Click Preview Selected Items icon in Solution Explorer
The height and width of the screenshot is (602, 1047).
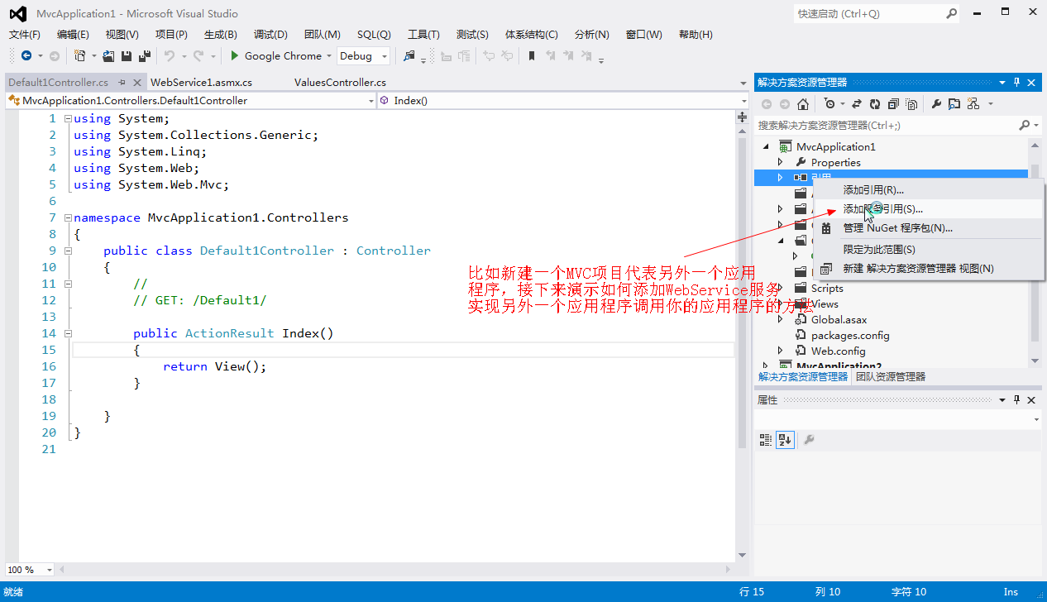click(x=954, y=104)
